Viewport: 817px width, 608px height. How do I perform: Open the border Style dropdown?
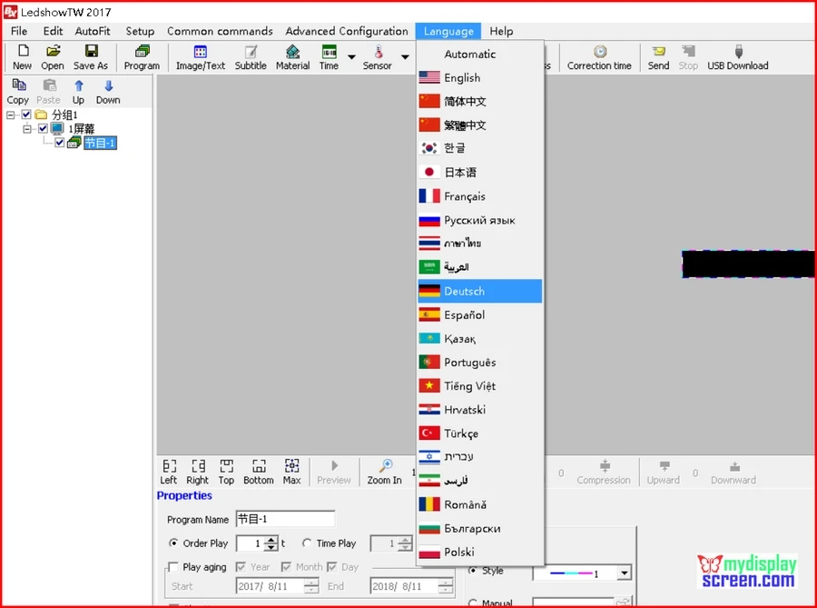coord(625,573)
